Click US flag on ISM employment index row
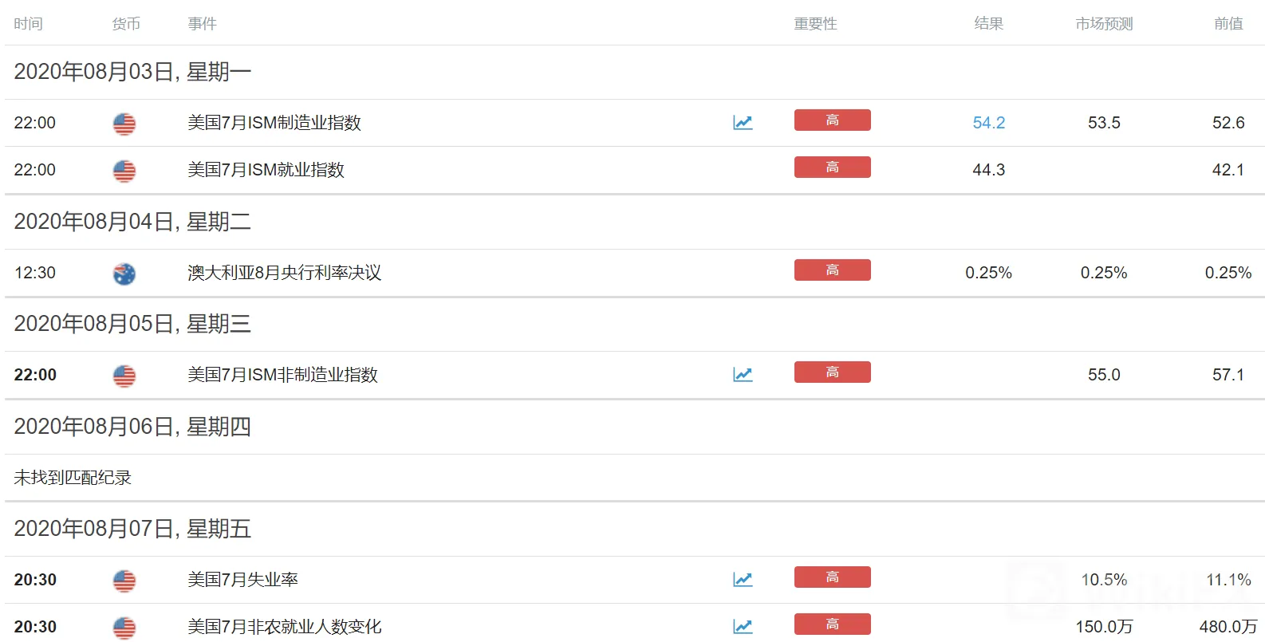Image resolution: width=1265 pixels, height=642 pixels. 124,171
